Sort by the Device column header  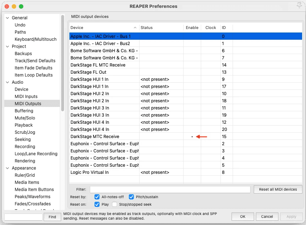(104, 28)
